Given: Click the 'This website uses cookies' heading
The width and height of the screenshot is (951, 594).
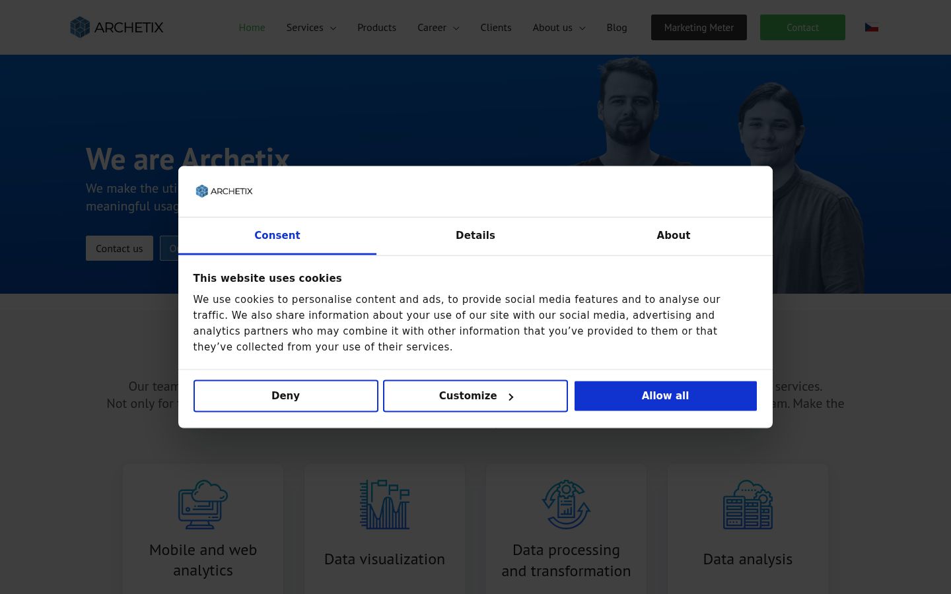Looking at the screenshot, I should click(x=267, y=279).
